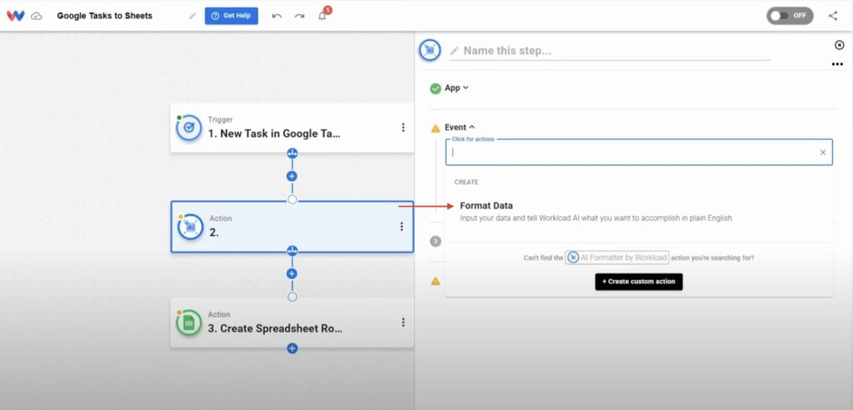Click the Workload logo icon

tap(15, 16)
